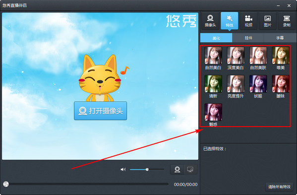Open the 图片 picture source tab
The width and height of the screenshot is (297, 195).
[267, 21]
